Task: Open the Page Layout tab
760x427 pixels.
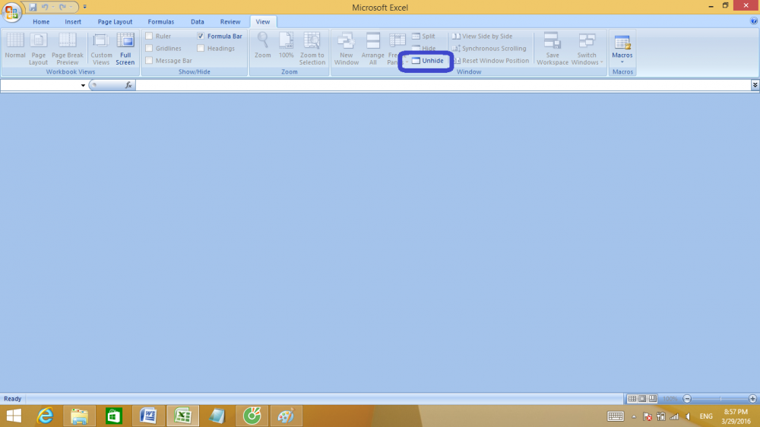Action: click(x=115, y=22)
